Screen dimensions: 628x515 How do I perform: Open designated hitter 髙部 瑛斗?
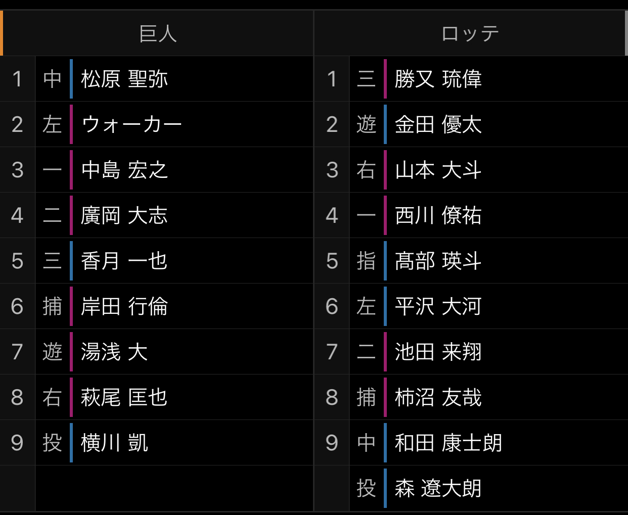tap(438, 261)
